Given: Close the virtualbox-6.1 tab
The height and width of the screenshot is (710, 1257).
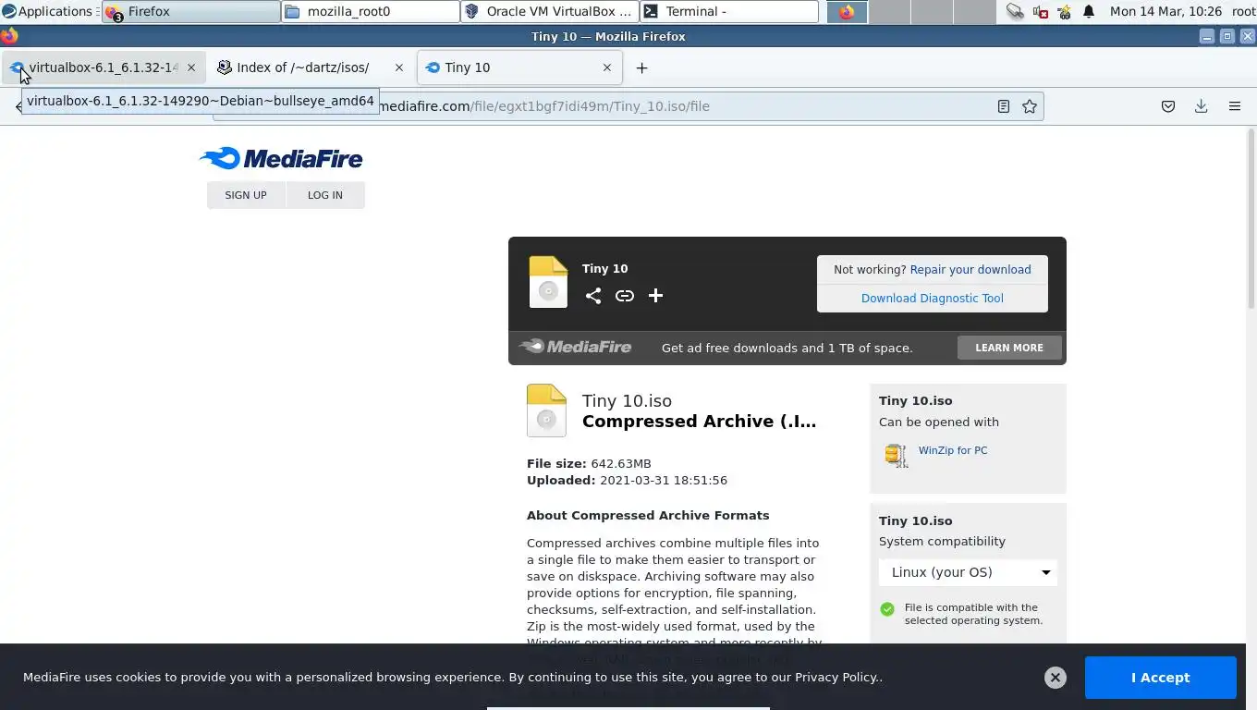Looking at the screenshot, I should (x=191, y=67).
